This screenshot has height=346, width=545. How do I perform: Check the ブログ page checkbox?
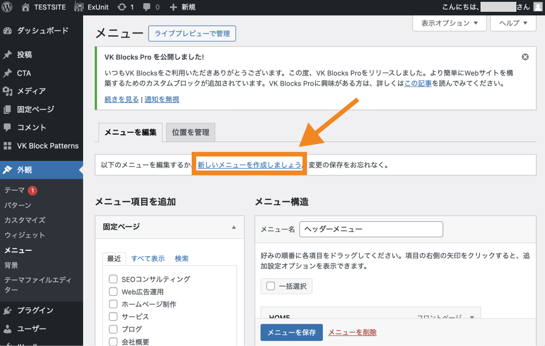pyautogui.click(x=113, y=329)
